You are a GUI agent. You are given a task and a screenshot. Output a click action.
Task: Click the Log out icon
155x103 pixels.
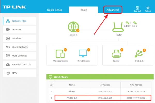[137, 8]
